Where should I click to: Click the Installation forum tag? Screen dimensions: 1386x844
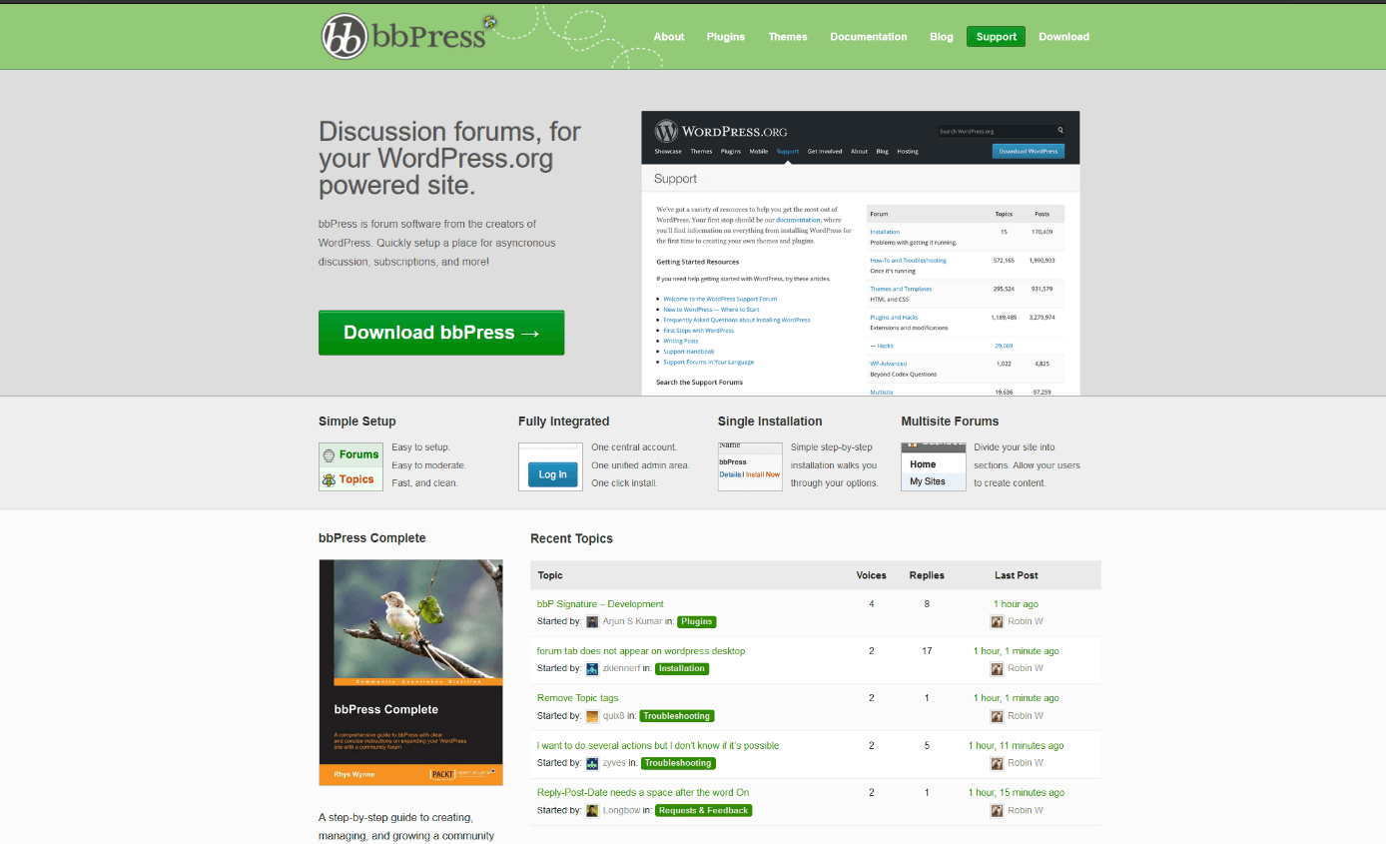click(682, 668)
